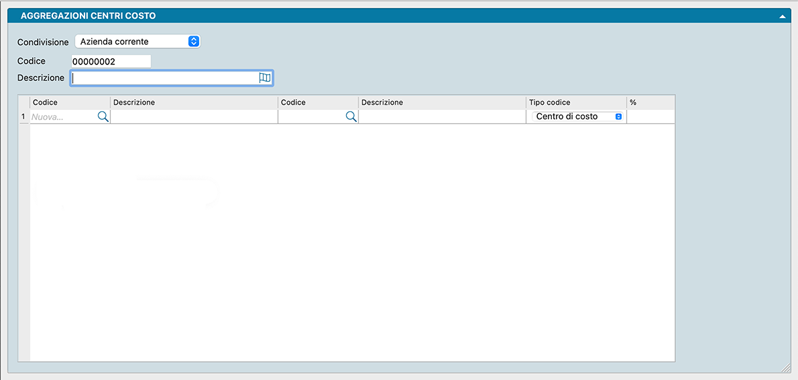
Task: Open the Tipo codice dropdown Centro di costo
Action: (578, 117)
